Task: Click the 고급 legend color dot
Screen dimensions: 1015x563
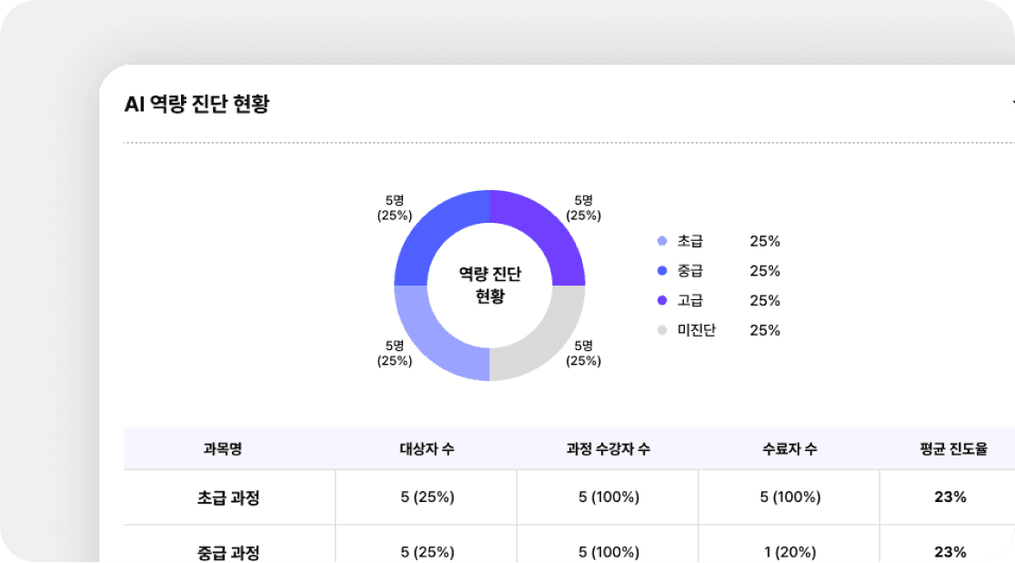Action: [x=662, y=301]
